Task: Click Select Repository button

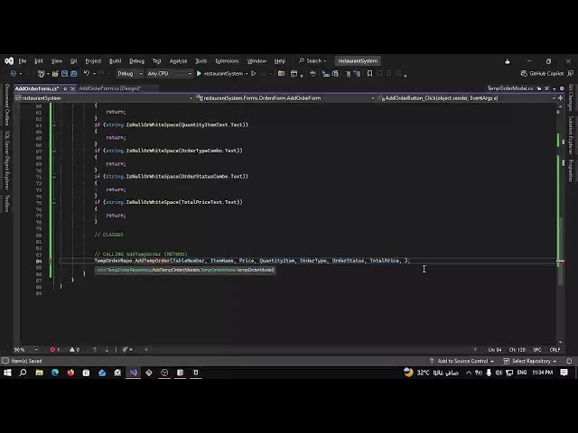Action: pyautogui.click(x=530, y=361)
